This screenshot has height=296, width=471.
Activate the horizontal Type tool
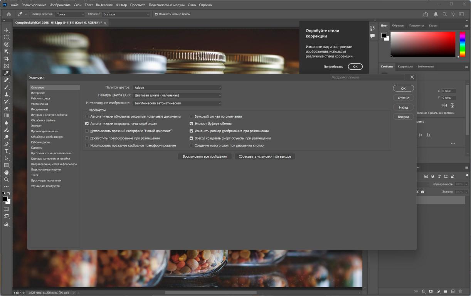coord(6,151)
